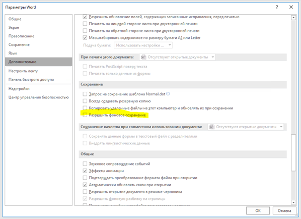Open Сохранение качества document dropdown arrow
Viewport: 301px width, 219px height.
[x=281, y=127]
